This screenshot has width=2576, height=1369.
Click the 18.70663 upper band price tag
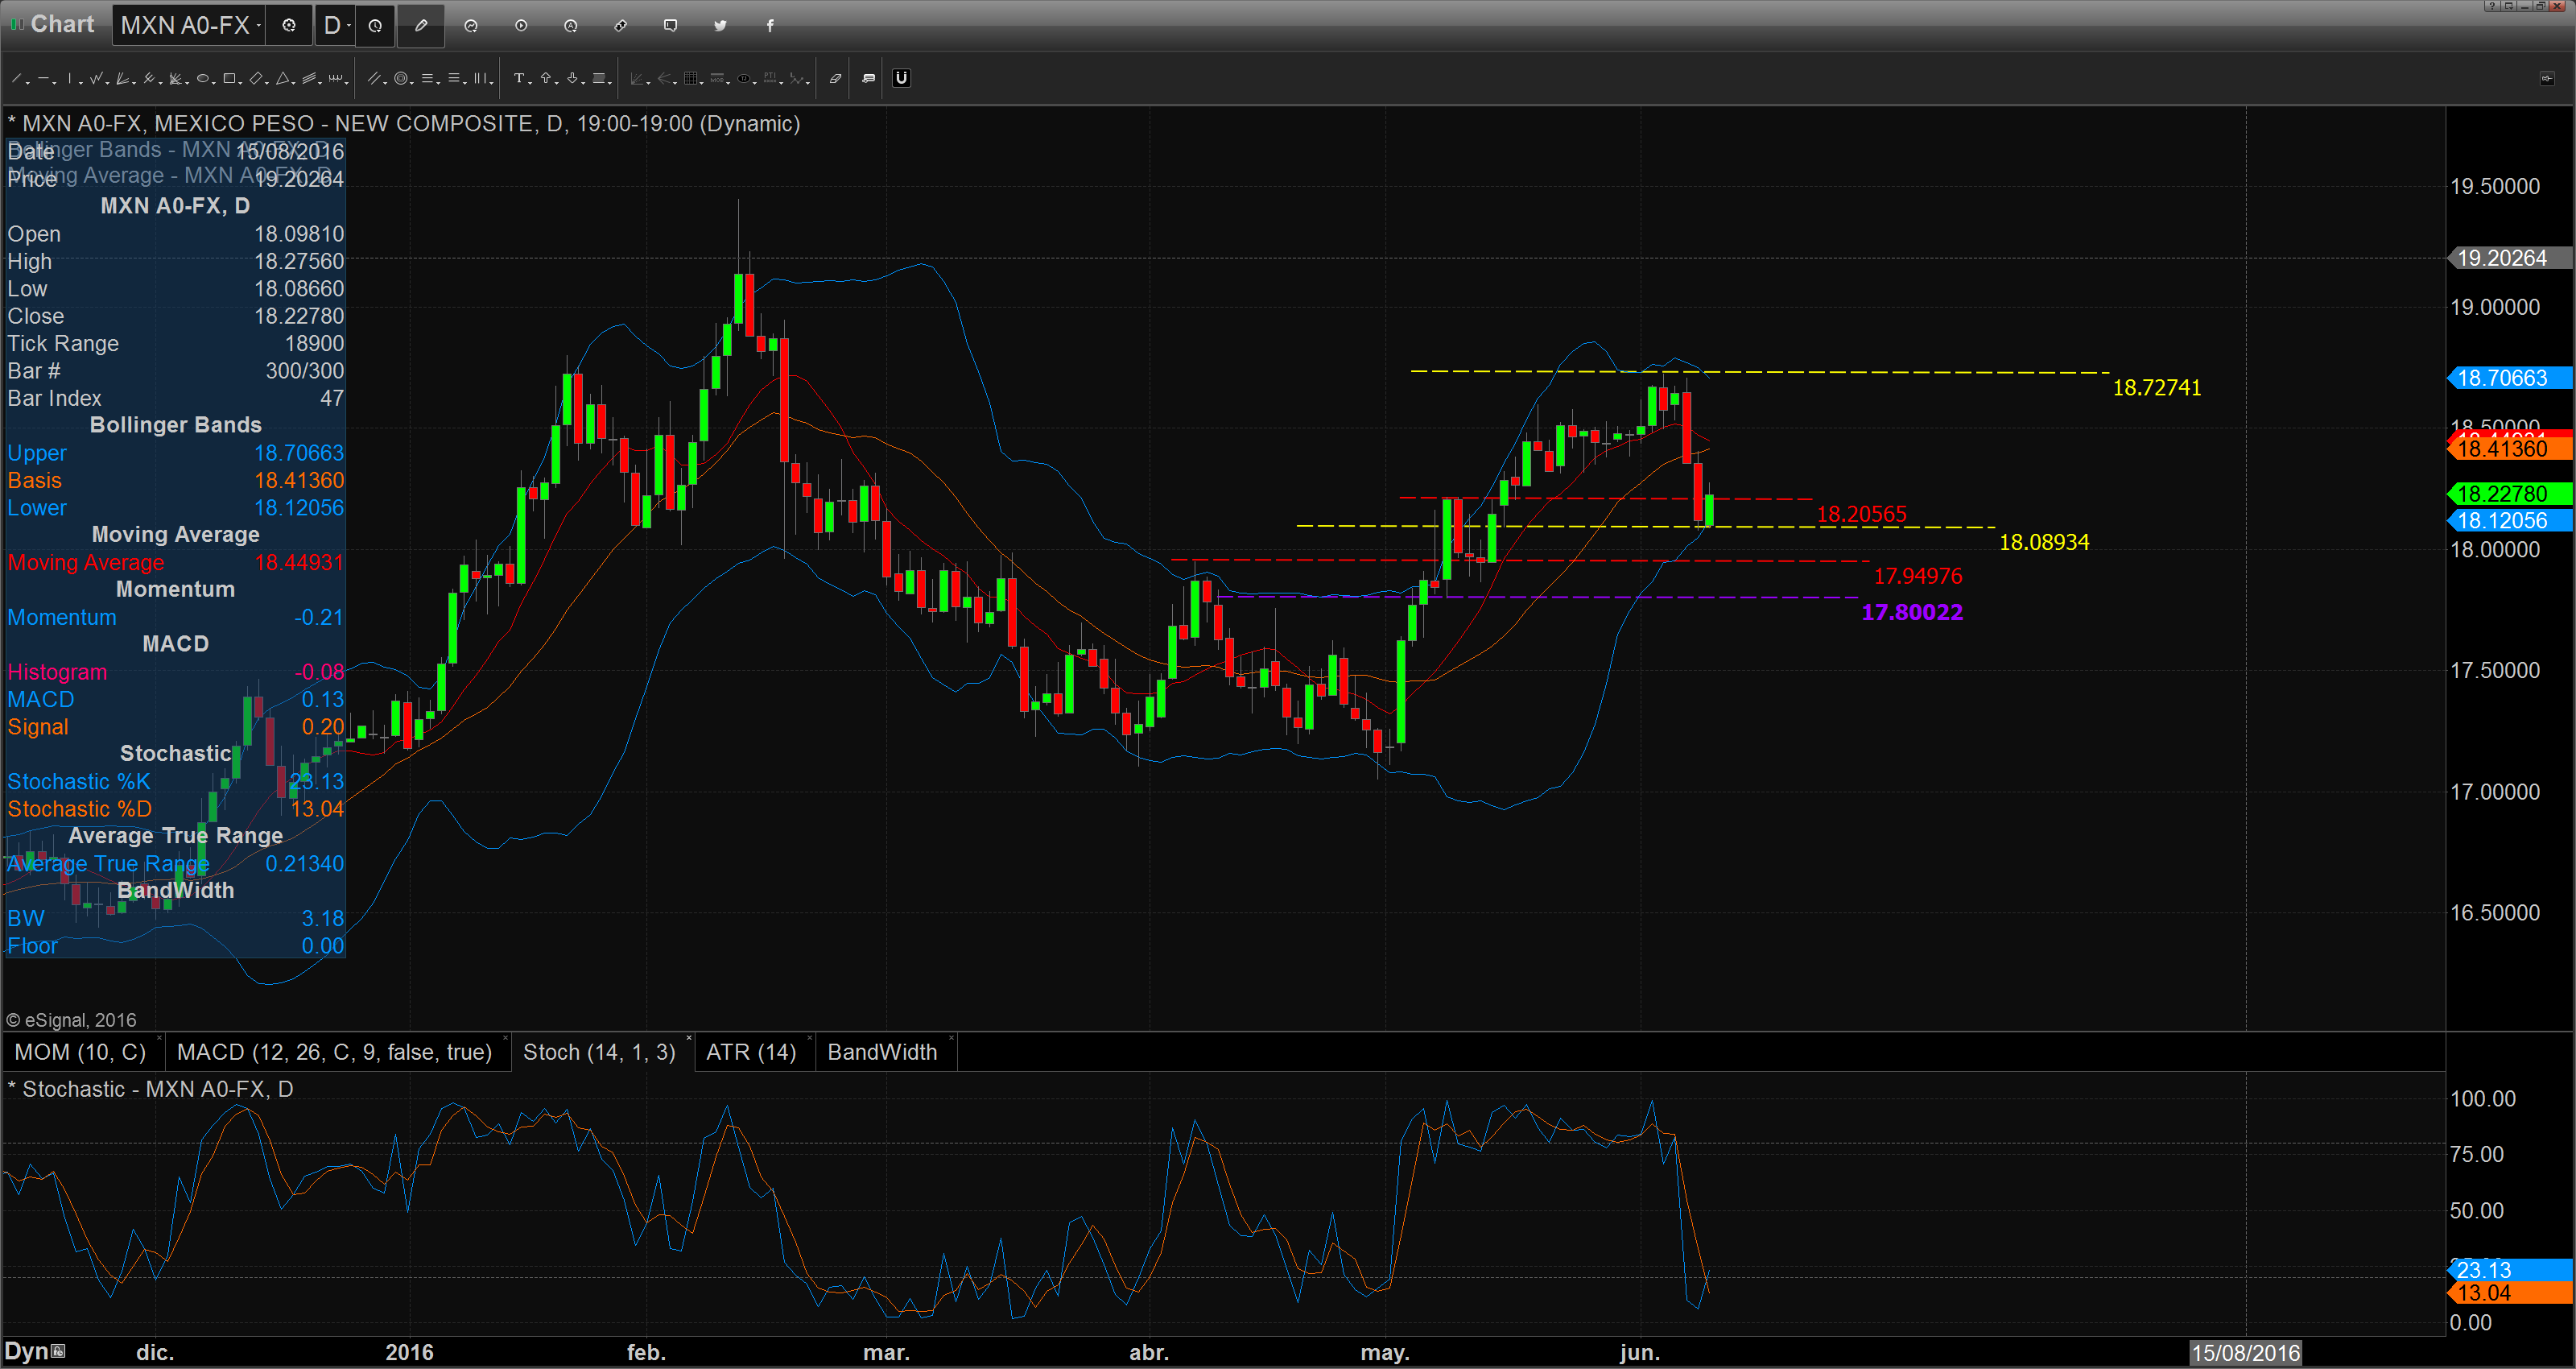(x=2508, y=378)
